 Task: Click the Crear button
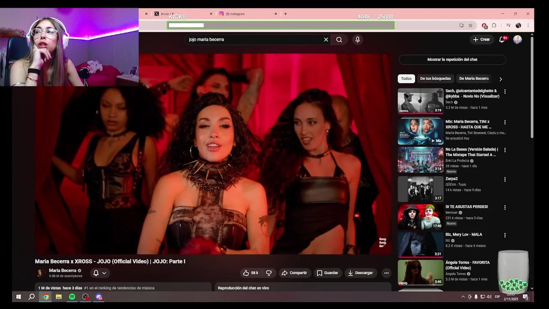pos(481,39)
